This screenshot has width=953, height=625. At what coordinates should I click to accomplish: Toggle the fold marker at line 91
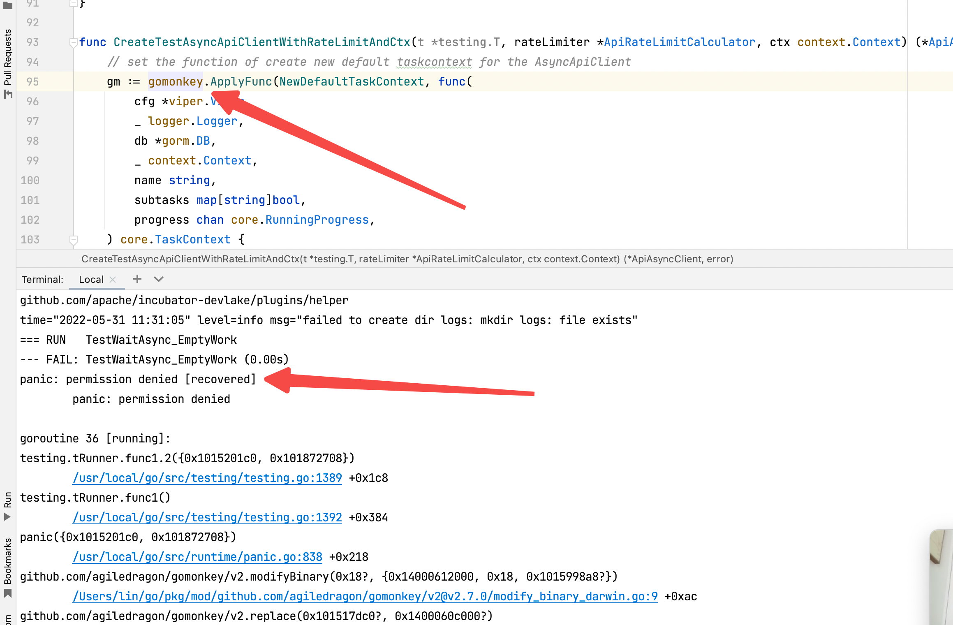click(x=74, y=3)
